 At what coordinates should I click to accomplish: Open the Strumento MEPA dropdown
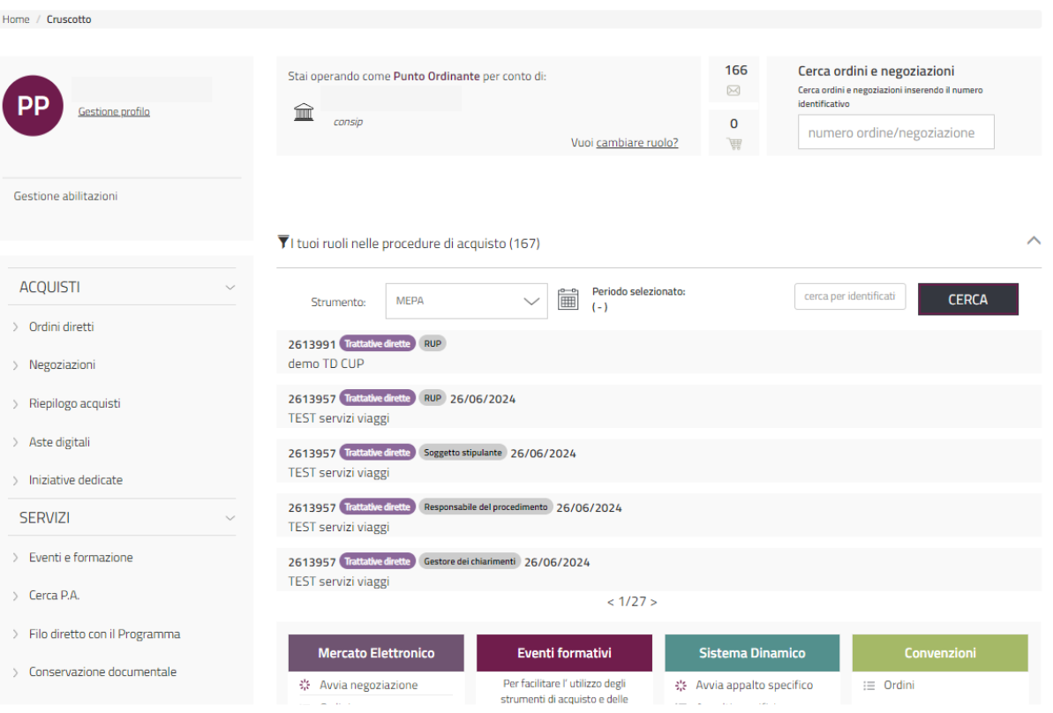click(467, 301)
